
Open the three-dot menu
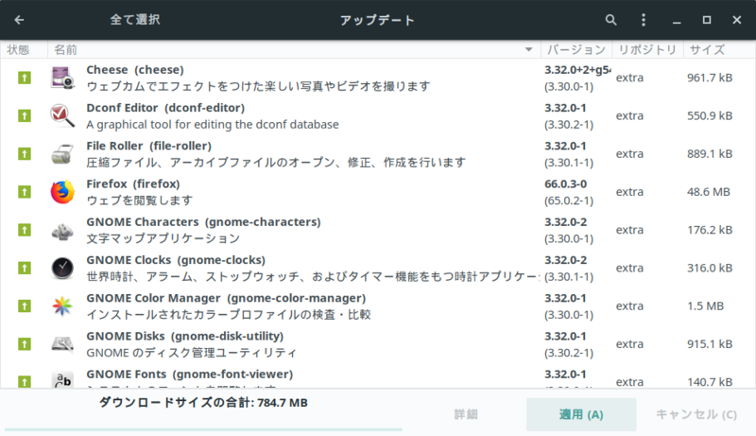click(644, 20)
